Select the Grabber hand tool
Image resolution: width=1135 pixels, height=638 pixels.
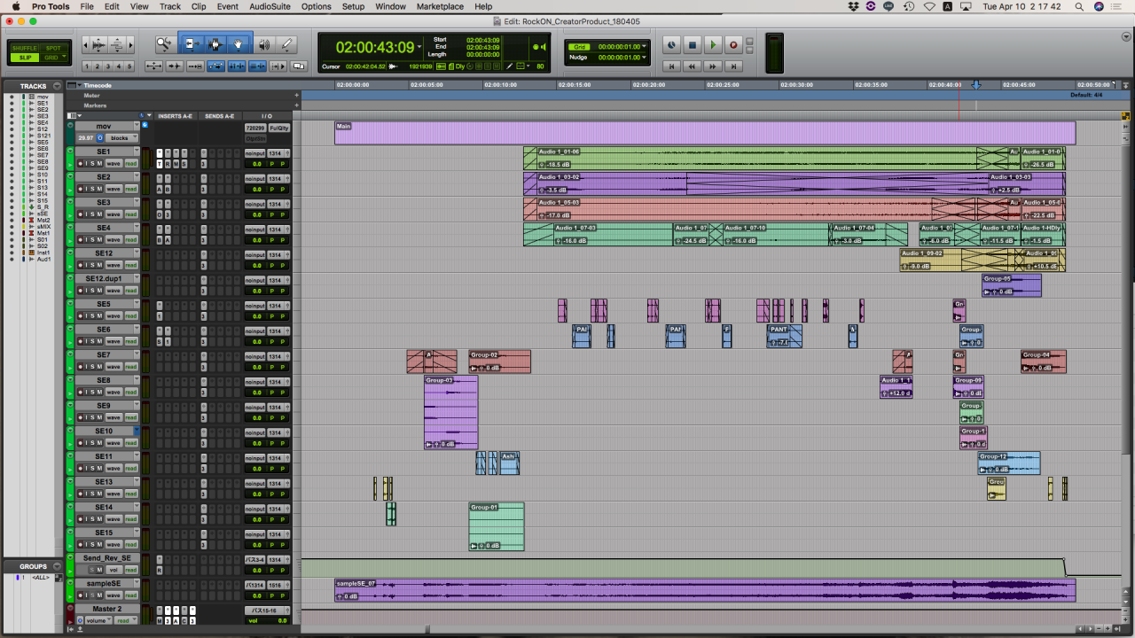[239, 44]
